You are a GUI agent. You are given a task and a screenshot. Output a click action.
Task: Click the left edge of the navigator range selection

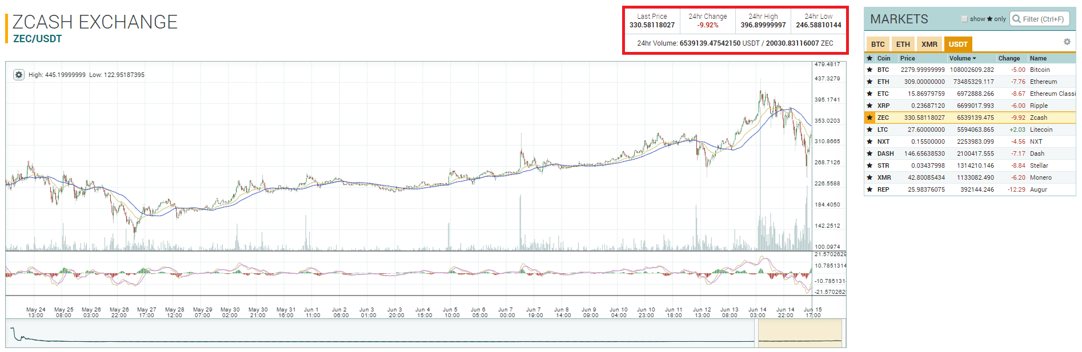(756, 333)
